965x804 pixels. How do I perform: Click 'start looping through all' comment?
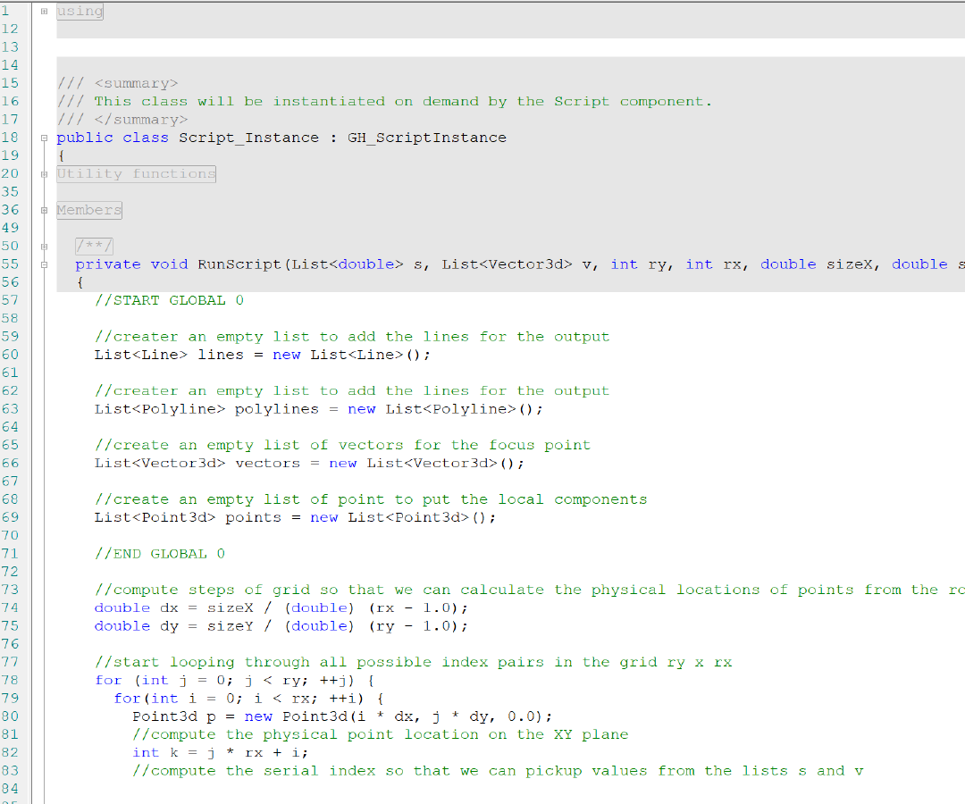tap(413, 663)
